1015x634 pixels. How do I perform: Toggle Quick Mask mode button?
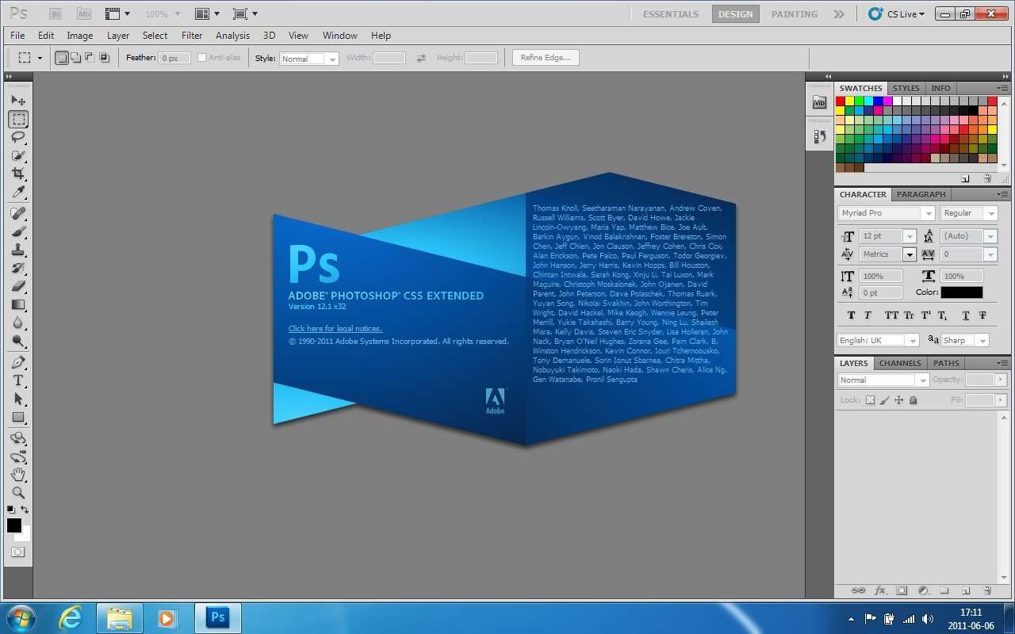click(x=17, y=552)
